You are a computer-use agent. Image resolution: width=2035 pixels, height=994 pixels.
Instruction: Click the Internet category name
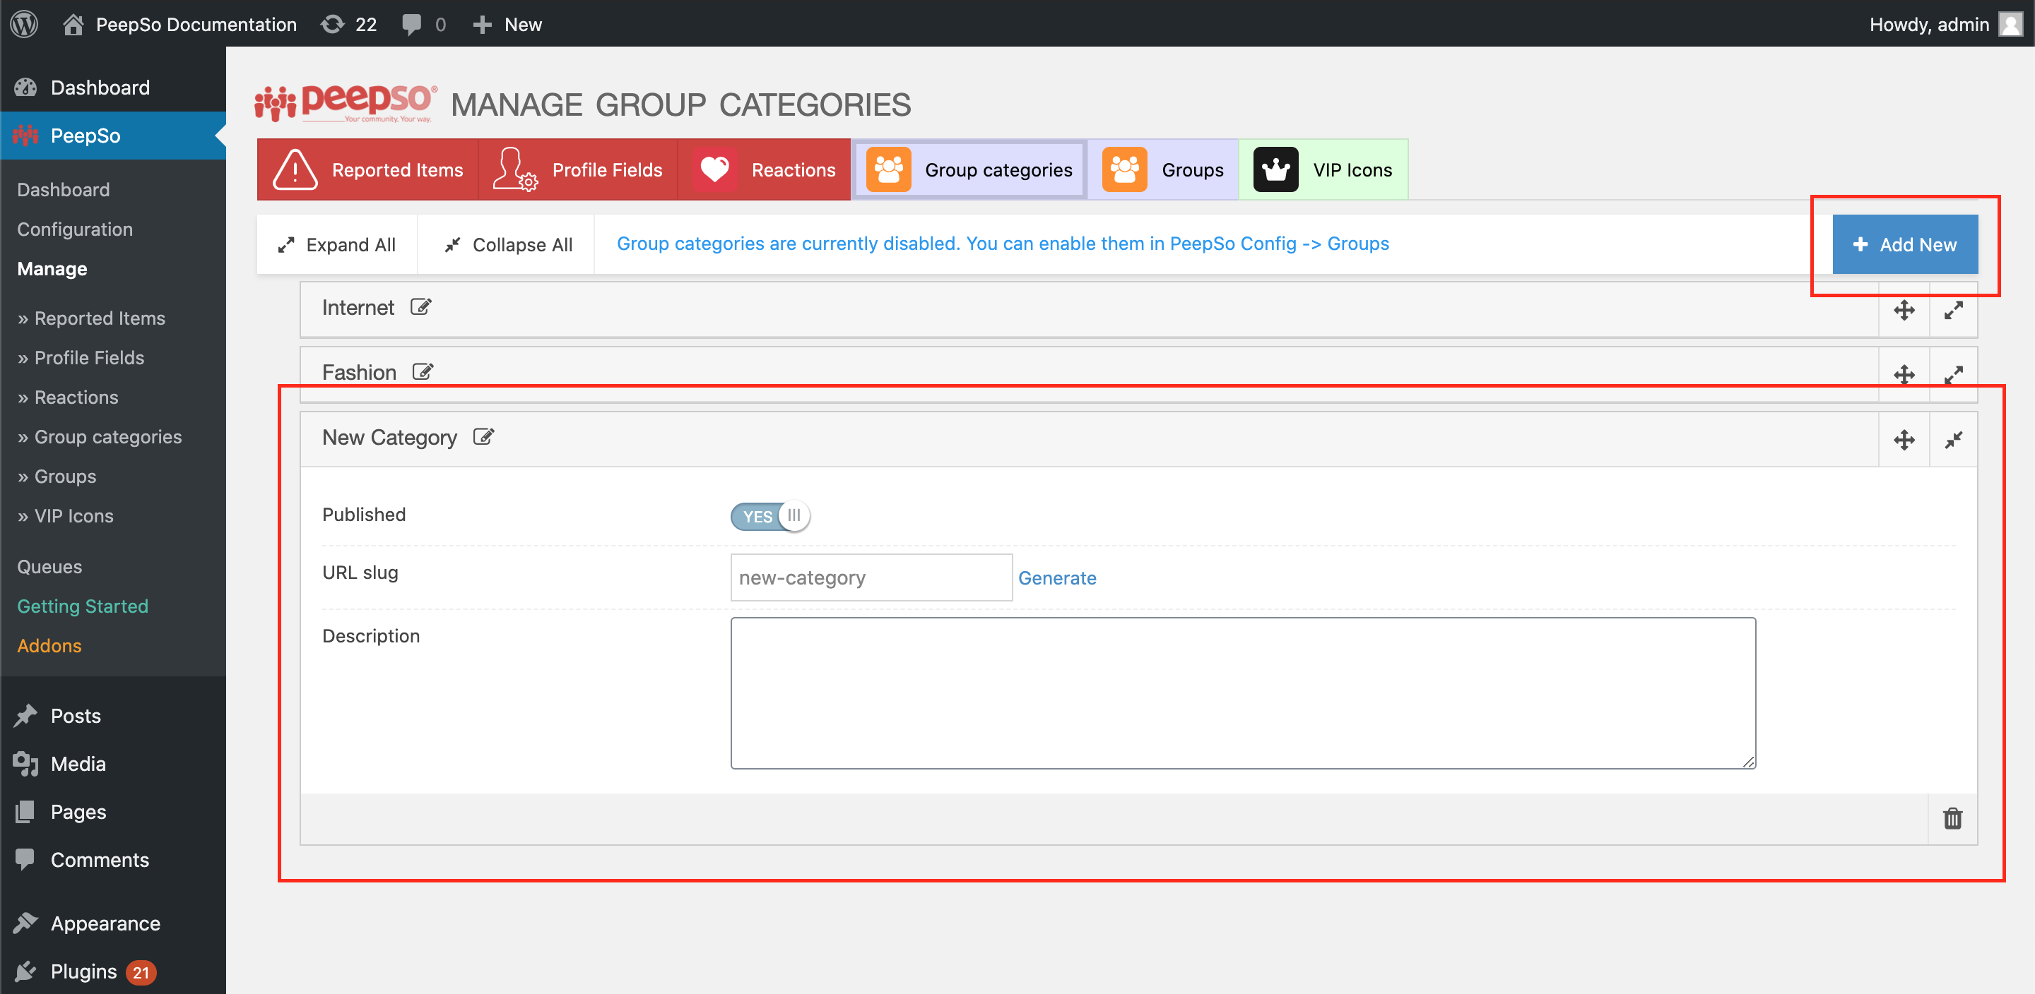(x=357, y=307)
